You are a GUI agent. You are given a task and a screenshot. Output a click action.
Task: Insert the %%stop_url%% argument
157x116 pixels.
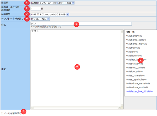click(x=135, y=68)
